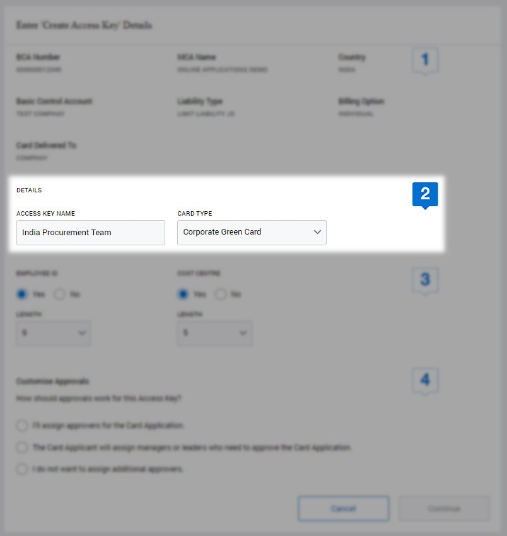
Task: Select the Card Applicant assigns managers approval option
Action: pos(22,448)
